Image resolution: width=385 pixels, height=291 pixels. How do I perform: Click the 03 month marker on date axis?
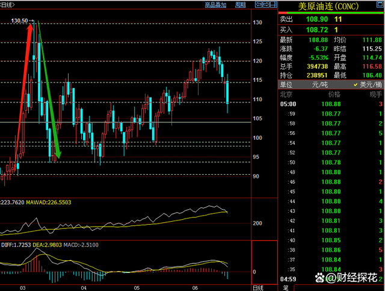click(x=23, y=288)
